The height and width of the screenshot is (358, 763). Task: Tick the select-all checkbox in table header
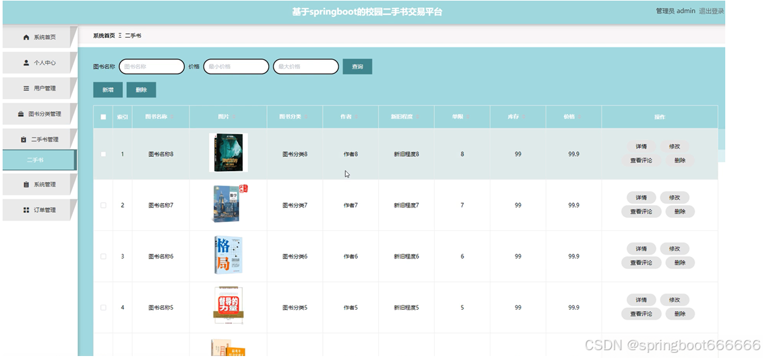point(103,117)
